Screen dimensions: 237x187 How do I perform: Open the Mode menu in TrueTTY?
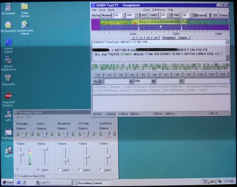[x=111, y=10]
